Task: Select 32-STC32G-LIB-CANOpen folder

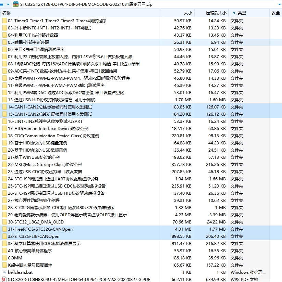Action: [x=34, y=236]
